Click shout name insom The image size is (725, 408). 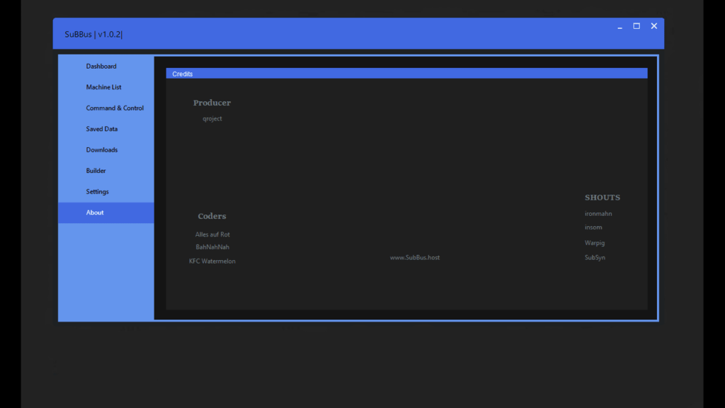593,227
